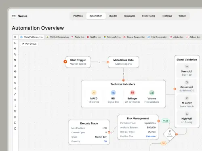
Task: Click the RSI indicator icon
Action: click(113, 93)
